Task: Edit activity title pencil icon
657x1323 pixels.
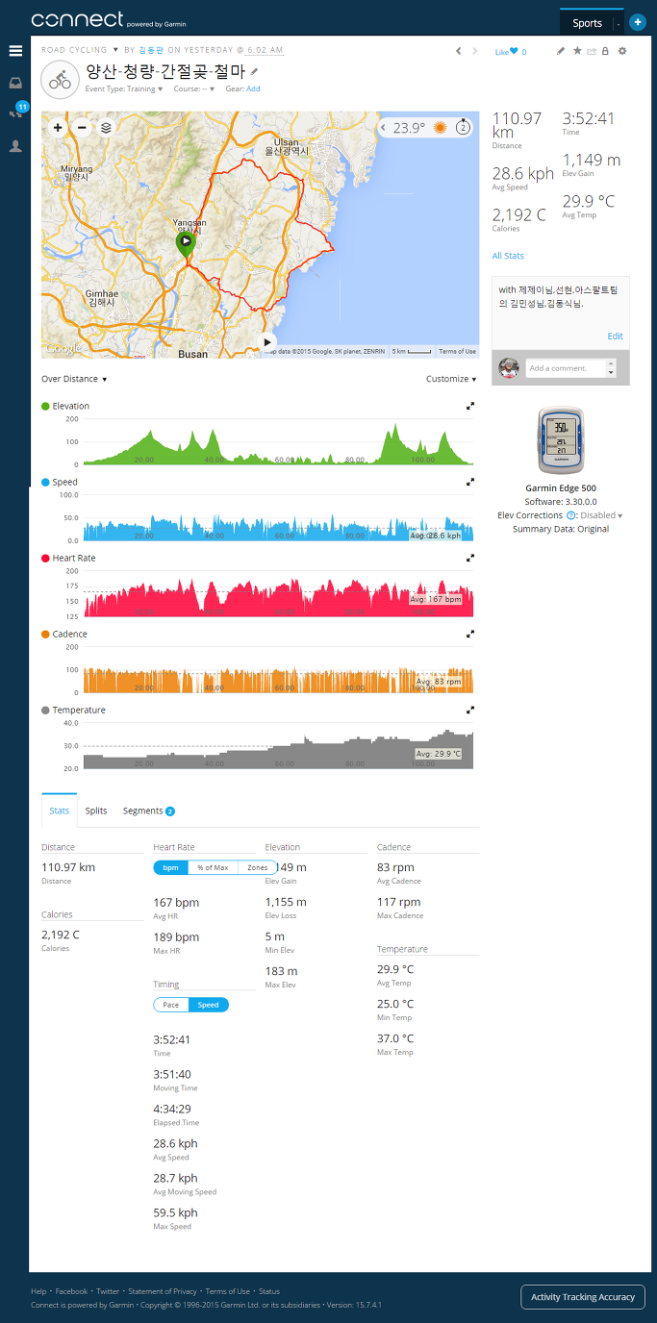Action: coord(254,71)
